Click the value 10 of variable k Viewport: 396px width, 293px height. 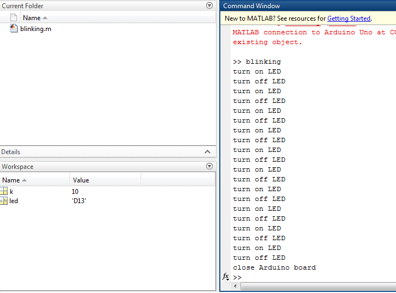click(75, 192)
